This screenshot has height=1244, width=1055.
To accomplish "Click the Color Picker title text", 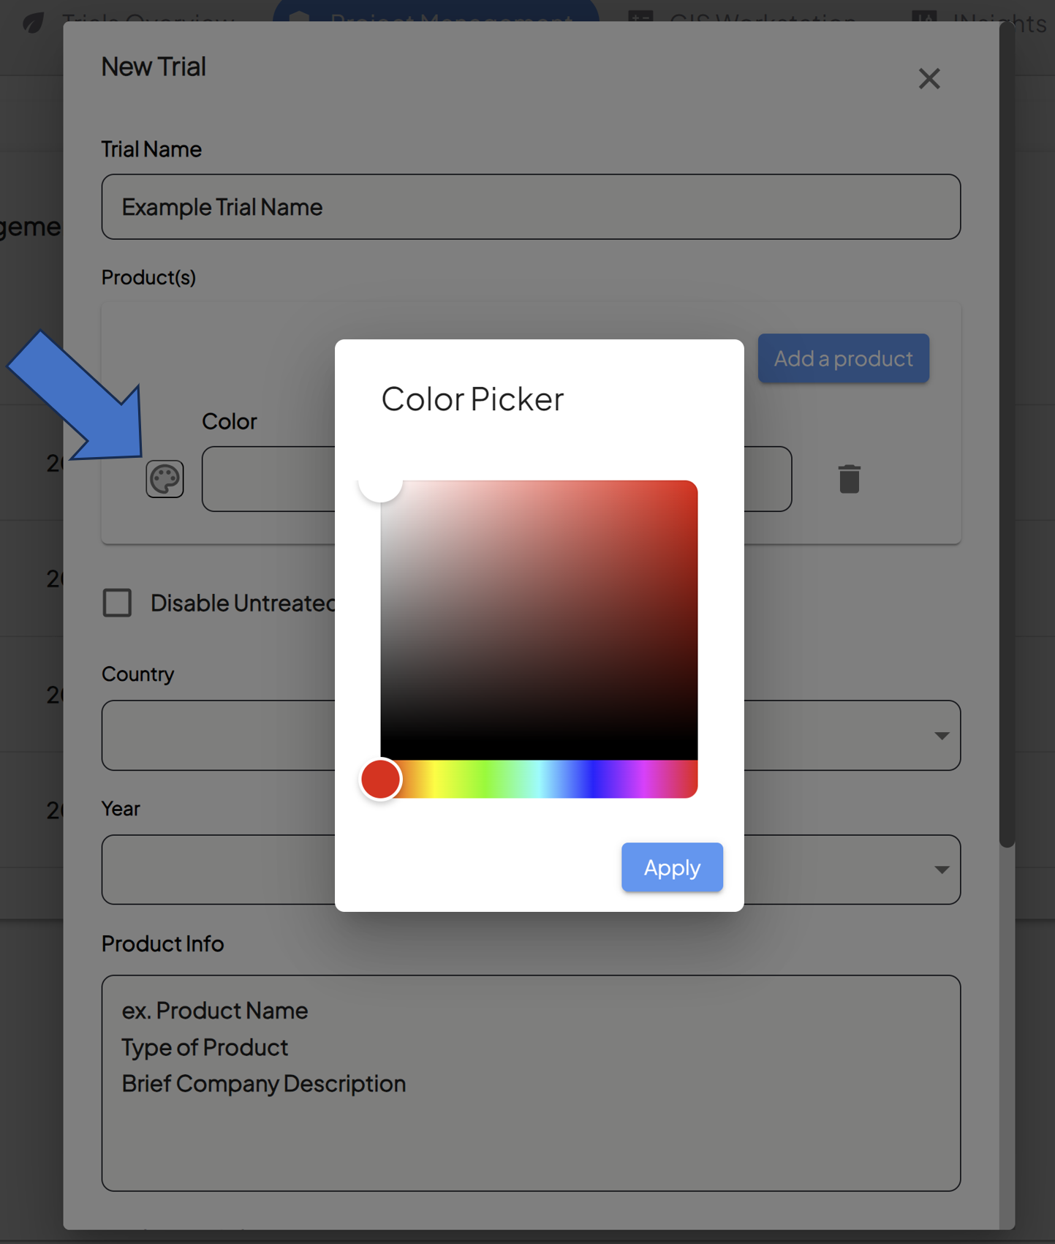I will (472, 399).
